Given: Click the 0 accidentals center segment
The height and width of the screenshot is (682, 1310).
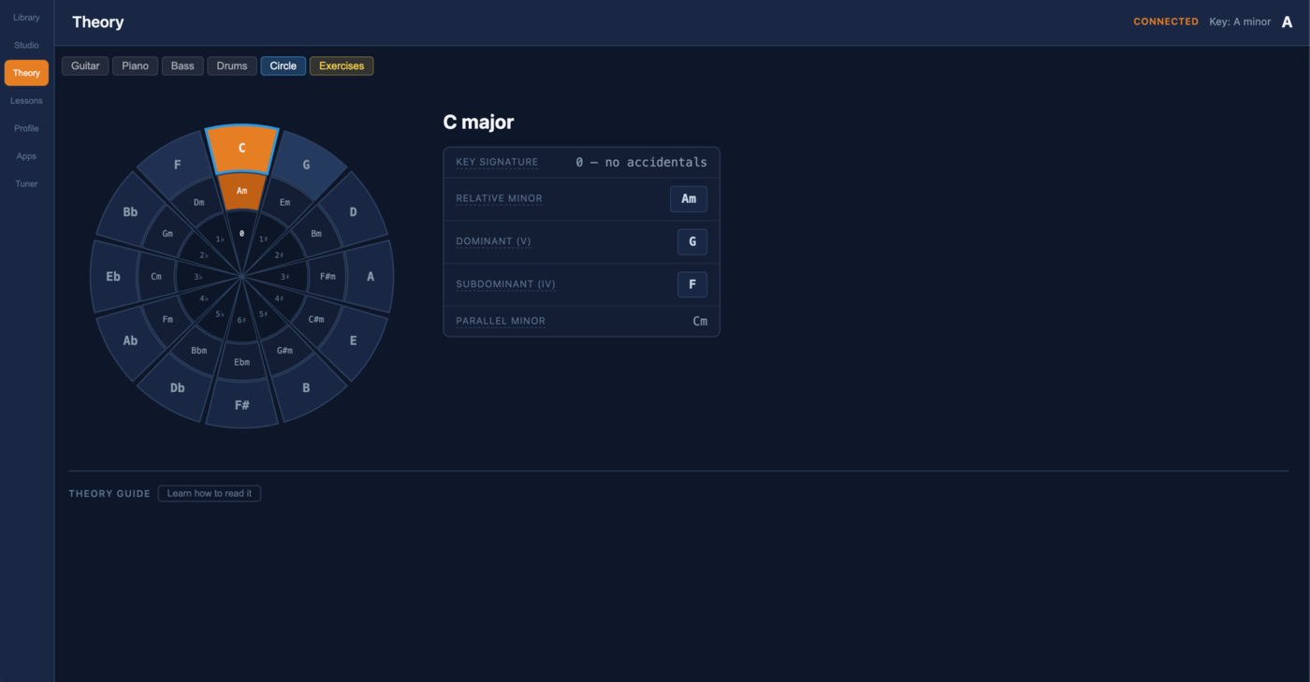Looking at the screenshot, I should click(242, 234).
